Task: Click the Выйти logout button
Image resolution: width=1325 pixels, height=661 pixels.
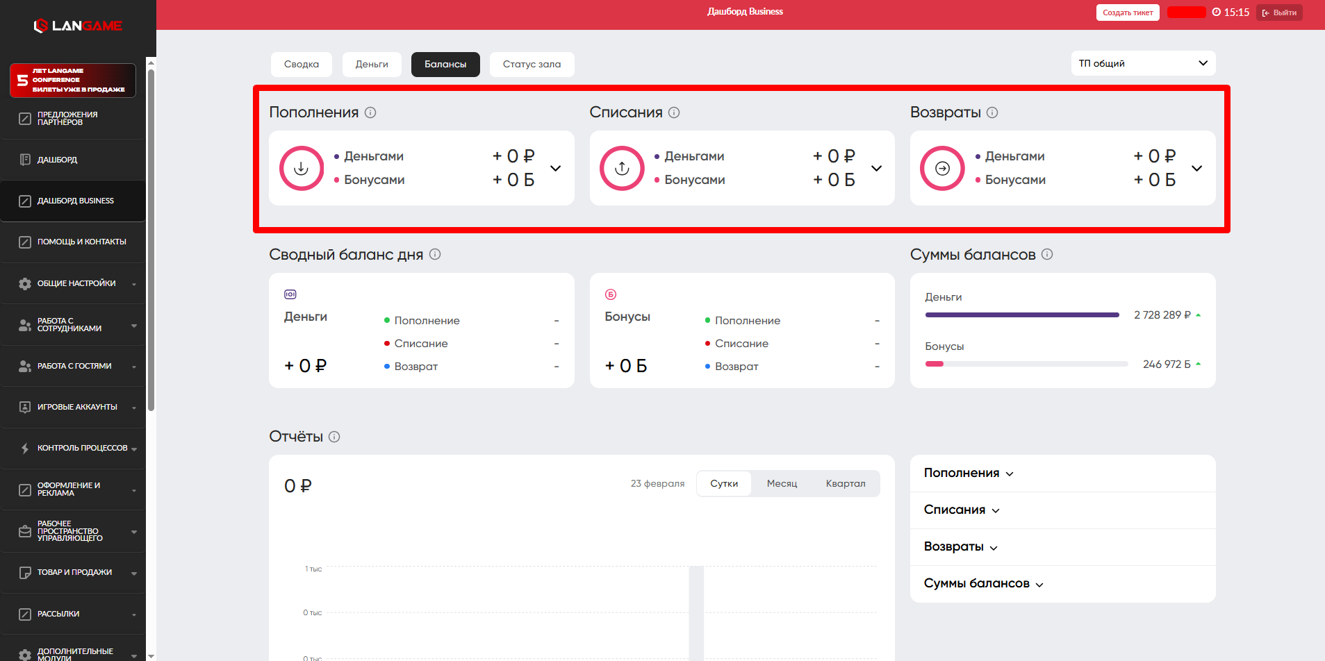Action: pyautogui.click(x=1279, y=12)
